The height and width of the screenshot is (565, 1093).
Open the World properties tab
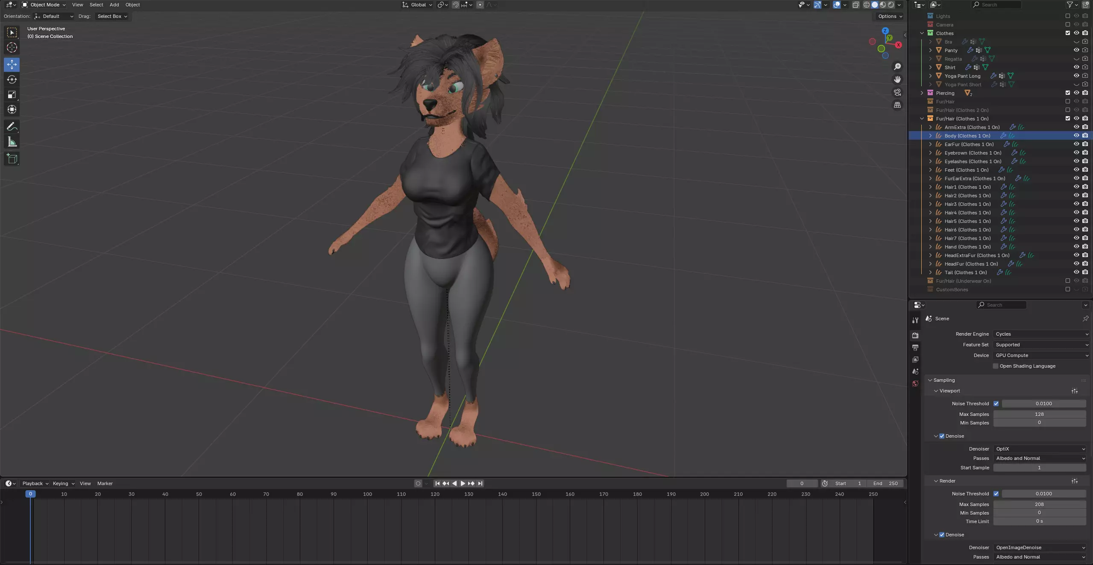tap(915, 383)
